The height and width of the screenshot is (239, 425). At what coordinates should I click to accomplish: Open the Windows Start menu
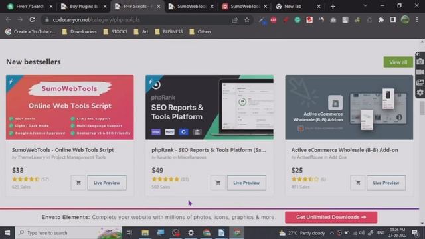[x=7, y=233]
